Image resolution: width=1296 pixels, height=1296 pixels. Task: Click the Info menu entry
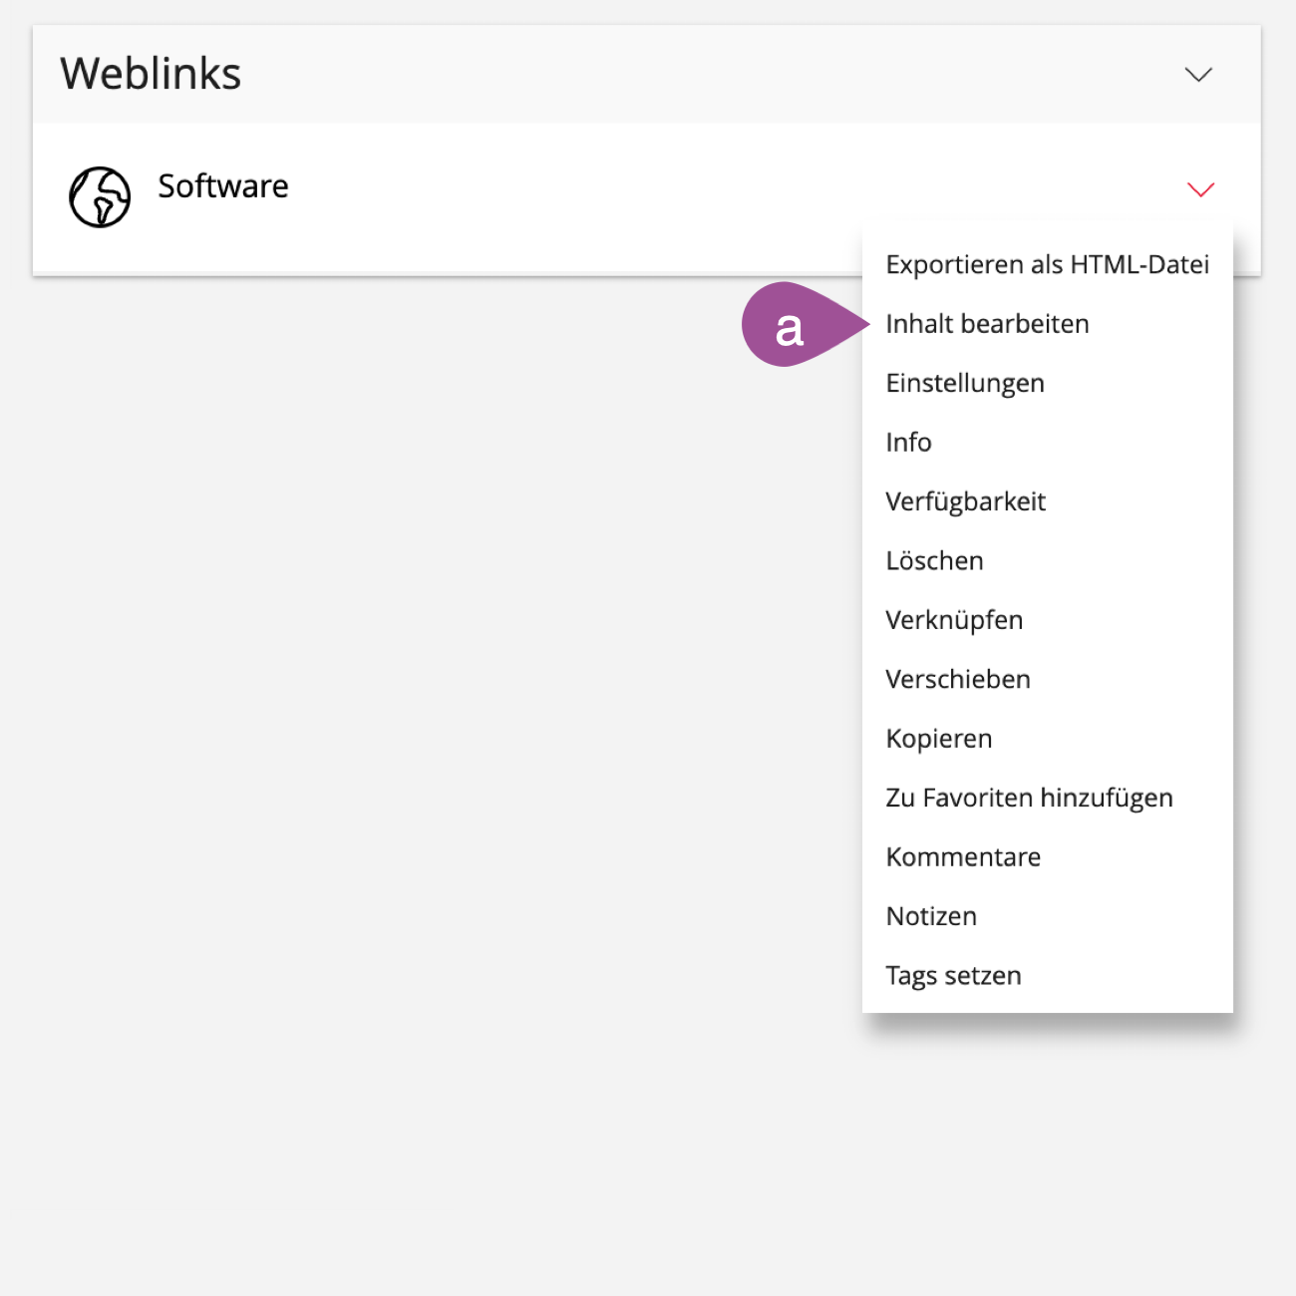pyautogui.click(x=908, y=443)
